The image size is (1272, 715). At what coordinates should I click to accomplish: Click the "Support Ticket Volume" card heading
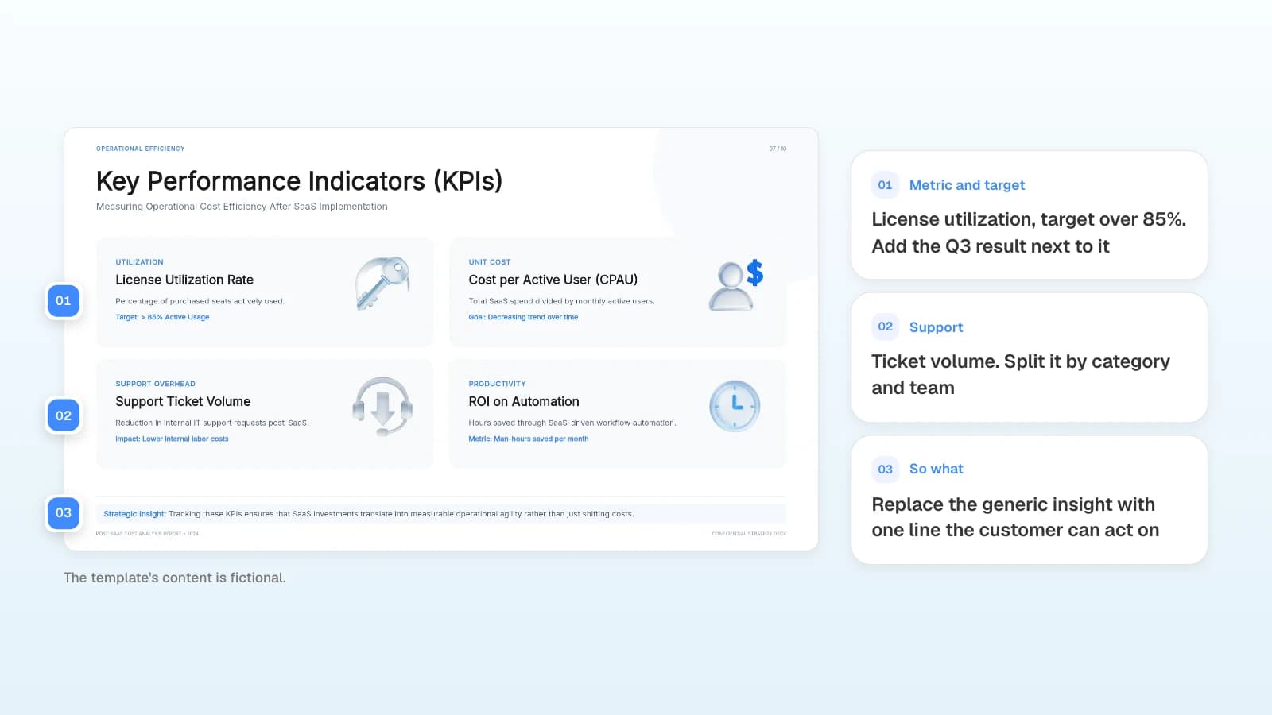(x=183, y=402)
